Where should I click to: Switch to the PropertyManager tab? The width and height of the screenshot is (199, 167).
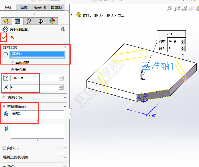[x=18, y=21]
